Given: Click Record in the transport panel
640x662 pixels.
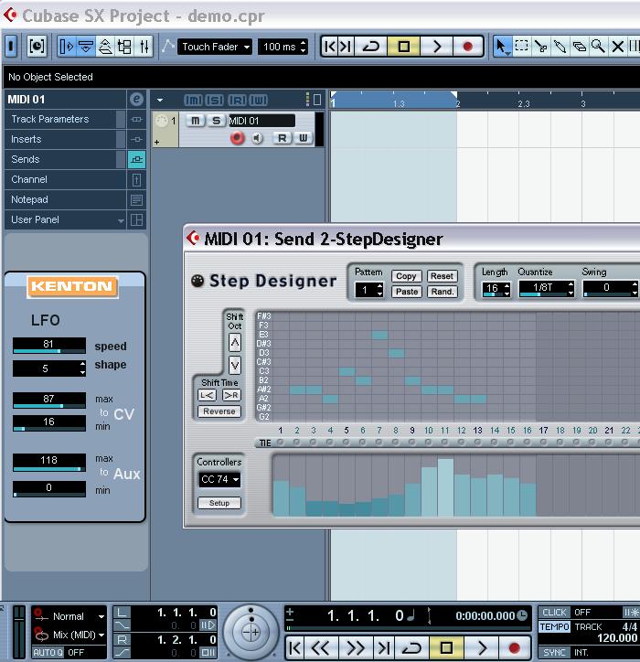Looking at the screenshot, I should click(x=514, y=647).
